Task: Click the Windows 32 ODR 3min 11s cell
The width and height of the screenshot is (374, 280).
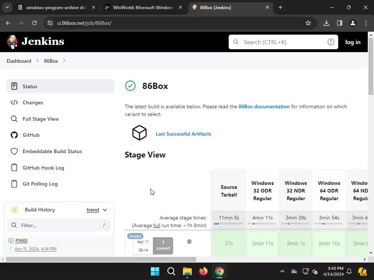Action: (262, 243)
